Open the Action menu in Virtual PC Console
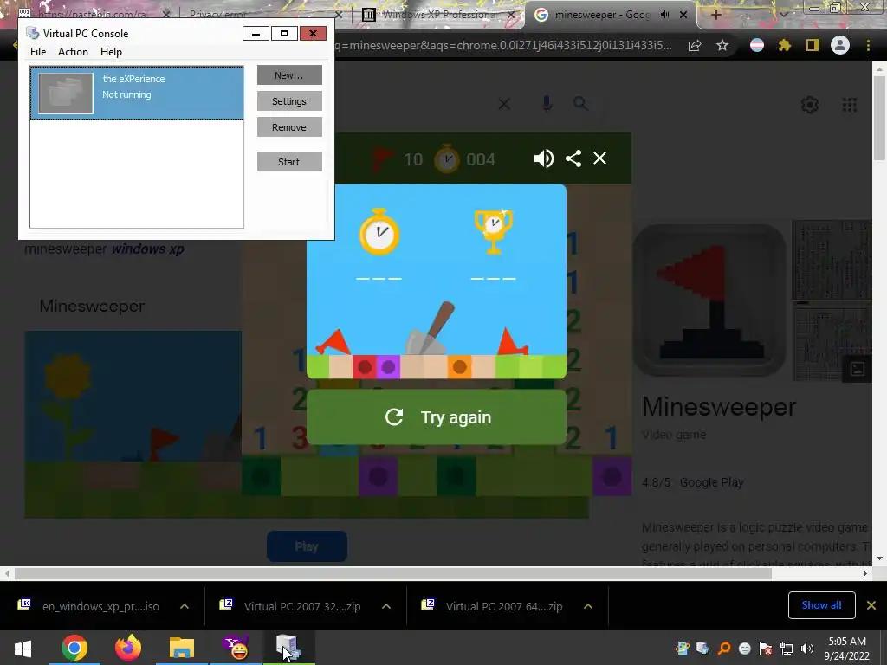 73,51
